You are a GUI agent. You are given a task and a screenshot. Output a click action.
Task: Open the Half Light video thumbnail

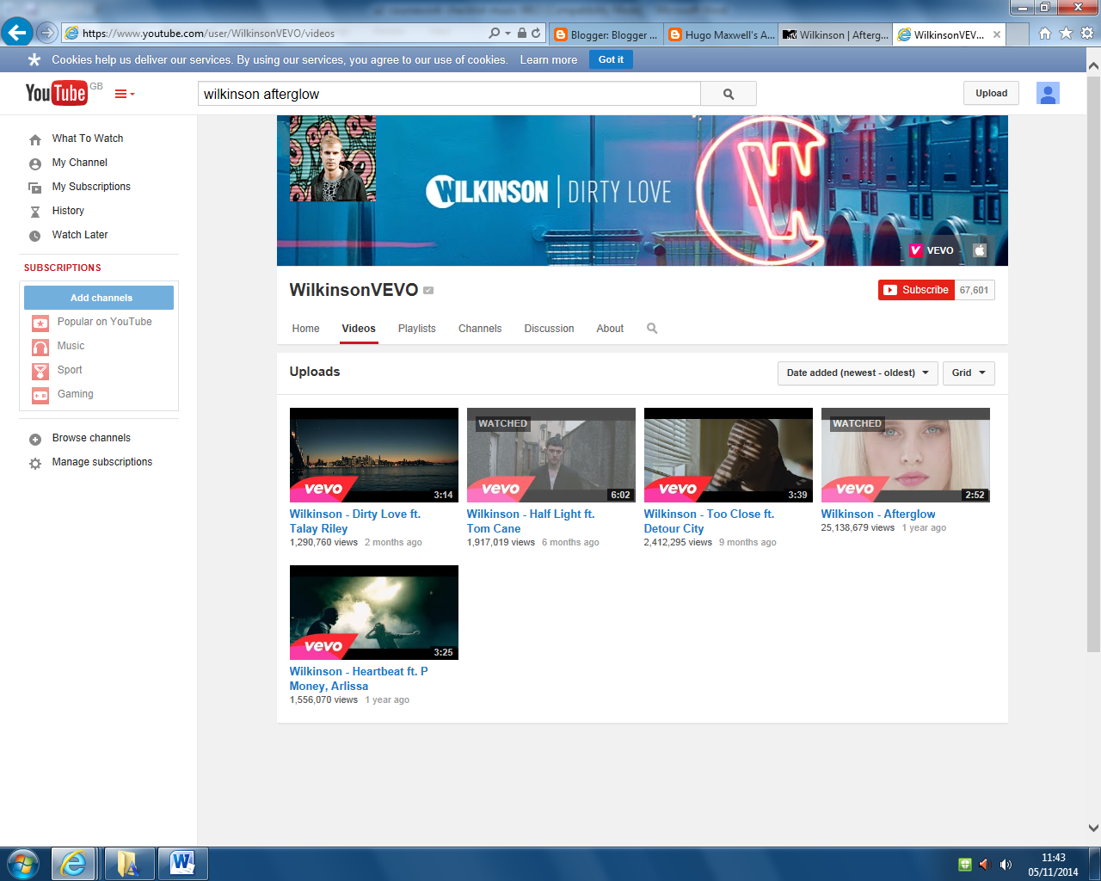point(551,455)
